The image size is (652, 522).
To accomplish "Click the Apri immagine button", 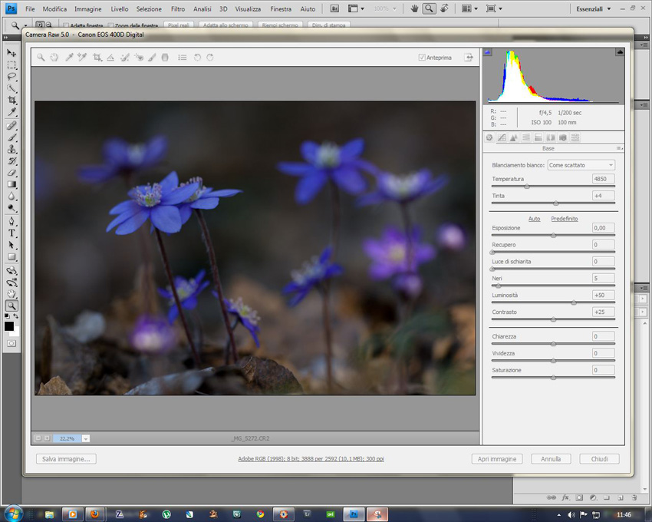I will pyautogui.click(x=496, y=459).
